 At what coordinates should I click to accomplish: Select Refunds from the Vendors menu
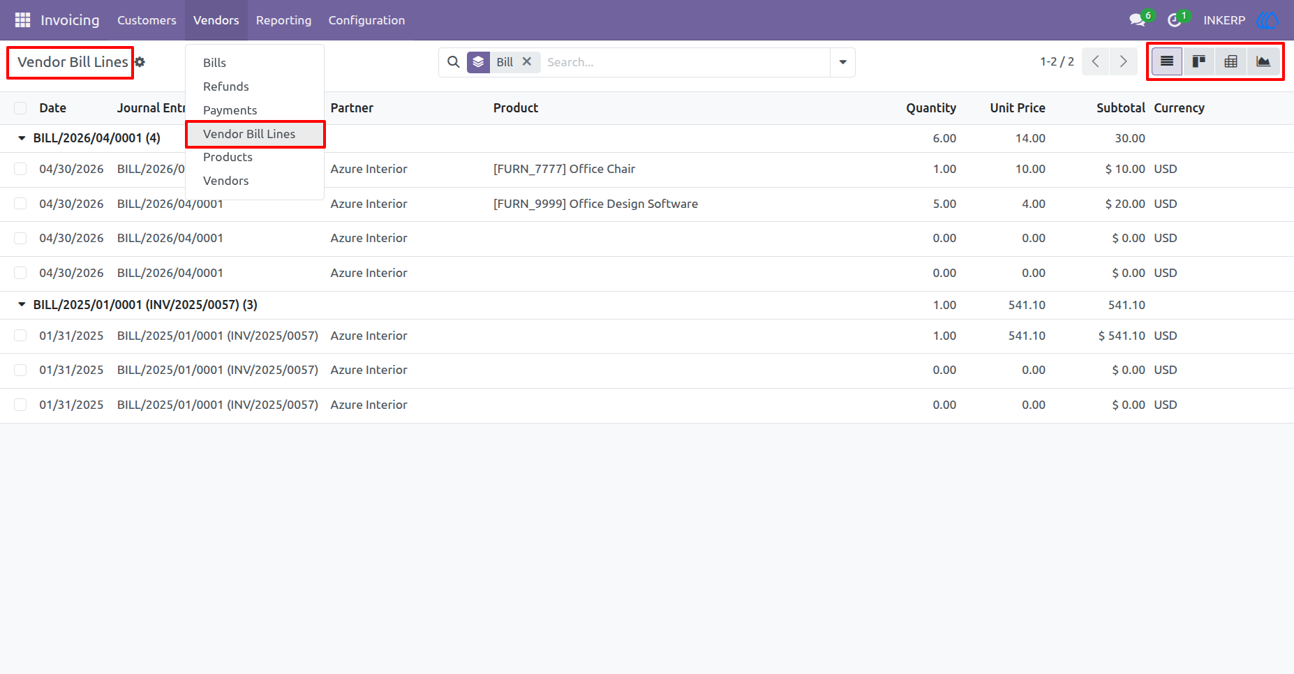click(226, 87)
